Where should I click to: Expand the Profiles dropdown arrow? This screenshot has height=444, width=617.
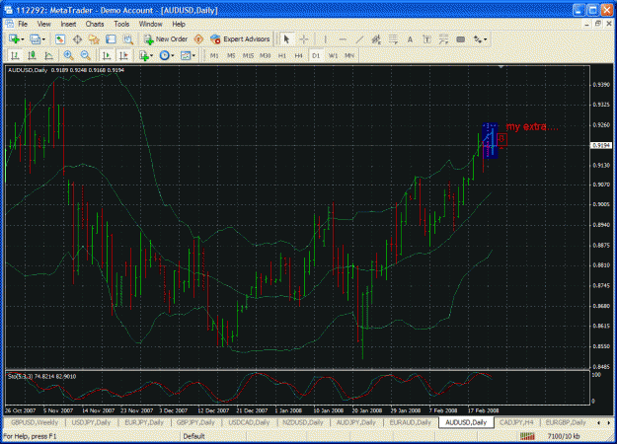(x=43, y=39)
